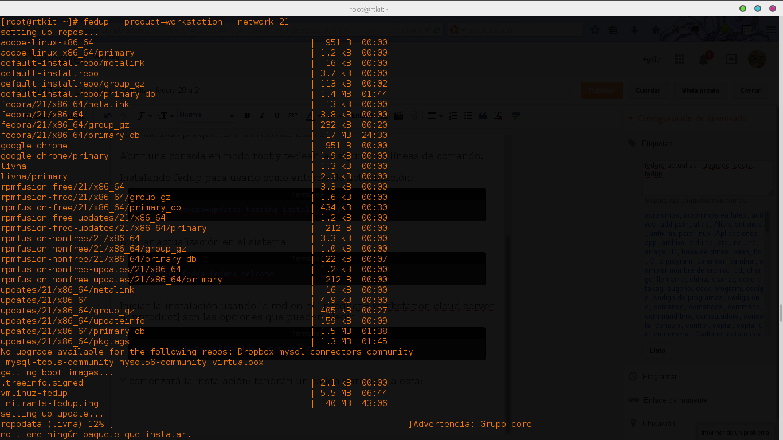Insert a bulleted list in Blogger editor
Screen dimensions: 783x440
468,116
